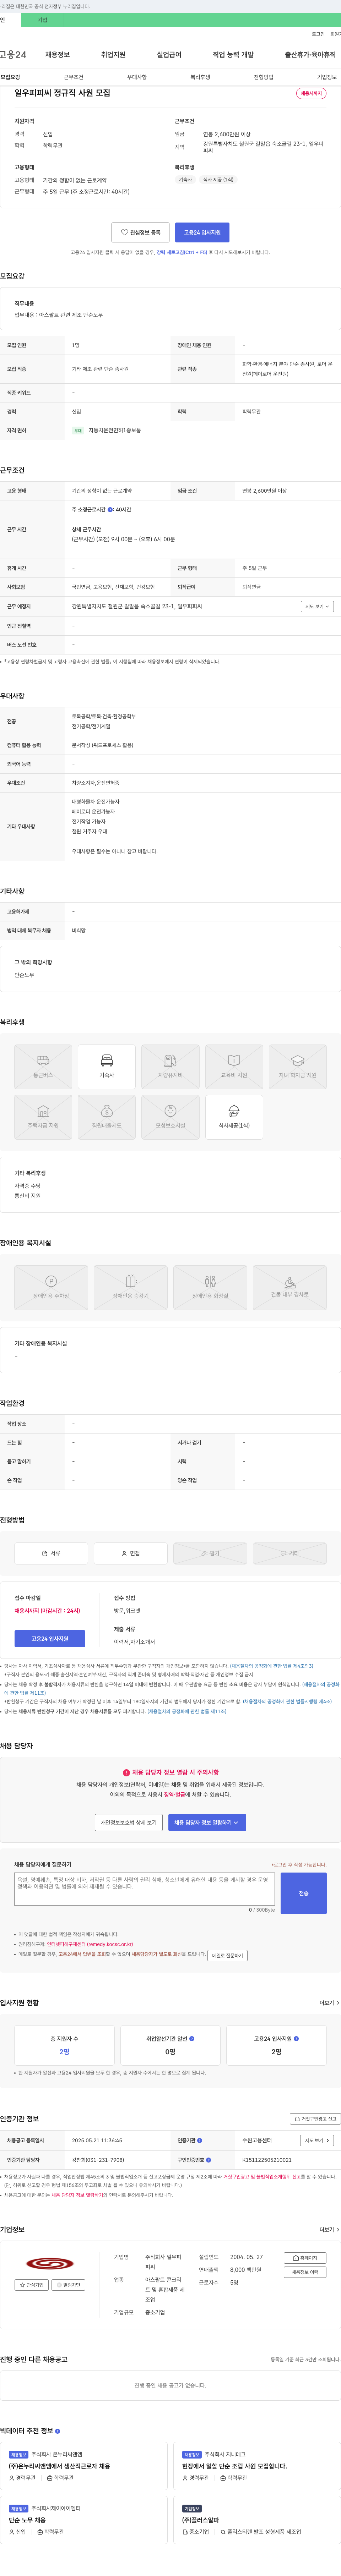Open the (주)폴리스알파 company card

click(257, 2520)
